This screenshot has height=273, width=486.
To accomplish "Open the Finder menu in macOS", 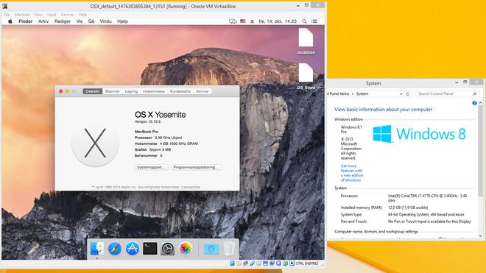I will click(26, 21).
